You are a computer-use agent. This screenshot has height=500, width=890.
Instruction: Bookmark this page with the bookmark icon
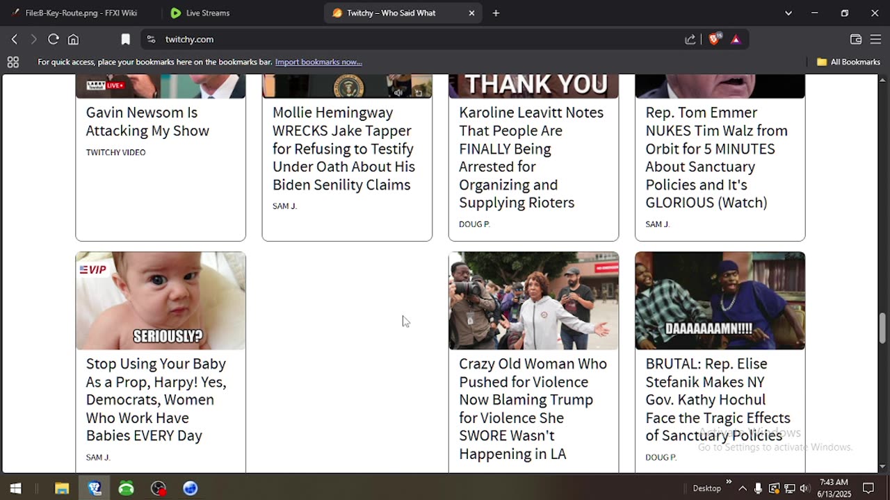tap(126, 40)
